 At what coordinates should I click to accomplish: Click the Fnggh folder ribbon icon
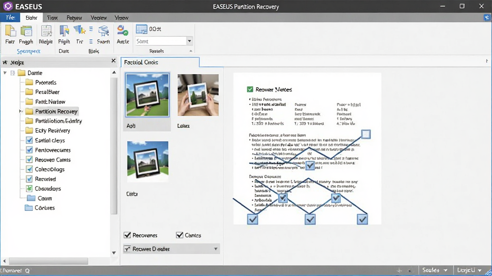[x=26, y=31]
